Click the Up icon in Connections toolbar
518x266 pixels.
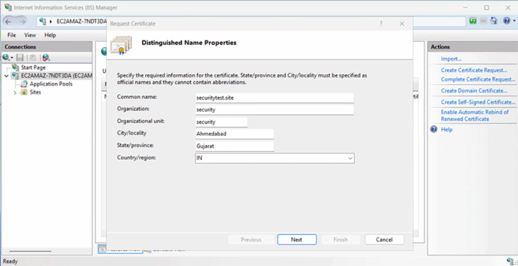coord(32,57)
